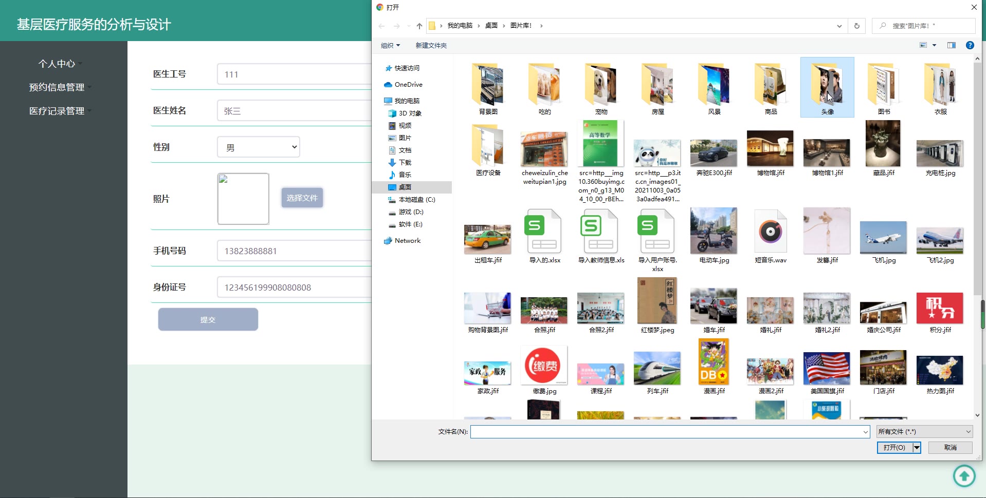986x498 pixels.
Task: Expand the 组织 dropdown menu
Action: 390,46
